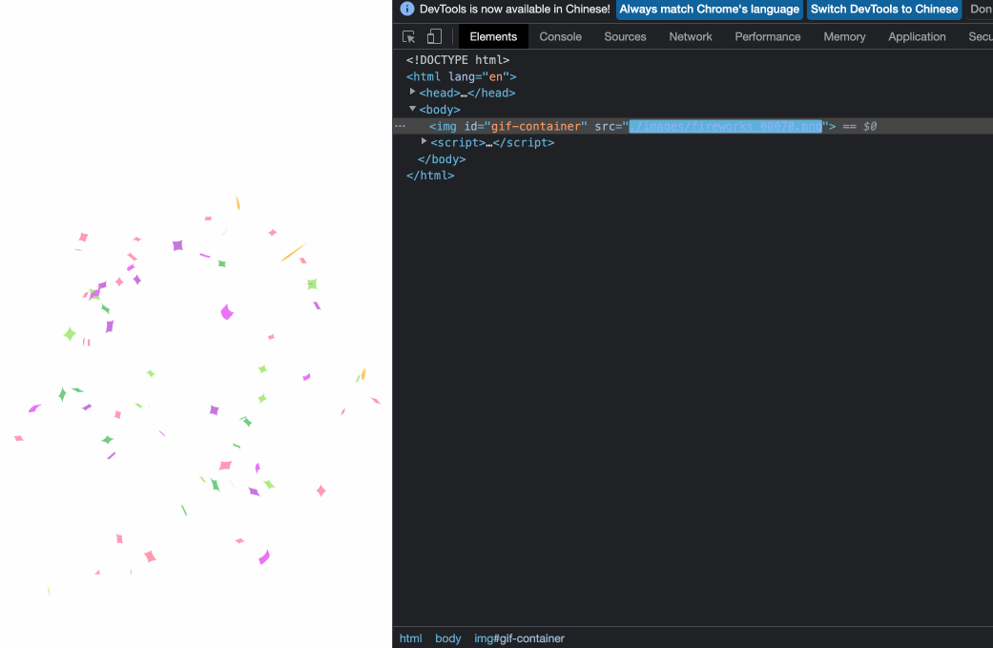Open the Performance tab
Screen dimensions: 993x648
click(x=767, y=36)
